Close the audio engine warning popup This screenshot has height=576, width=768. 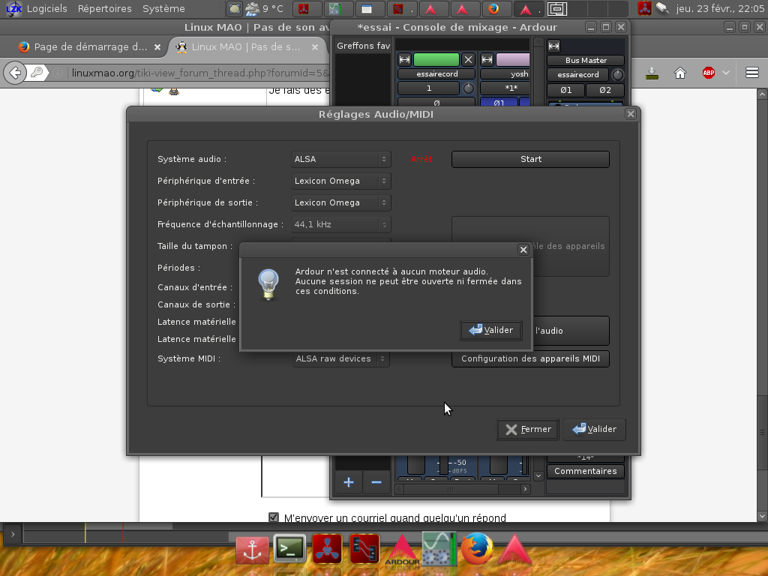523,250
